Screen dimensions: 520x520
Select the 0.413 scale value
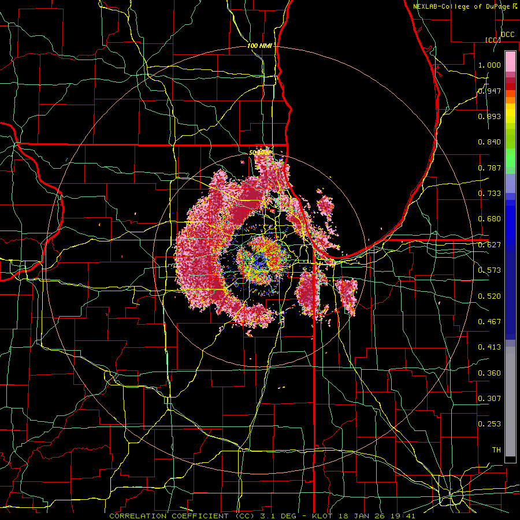pyautogui.click(x=489, y=347)
